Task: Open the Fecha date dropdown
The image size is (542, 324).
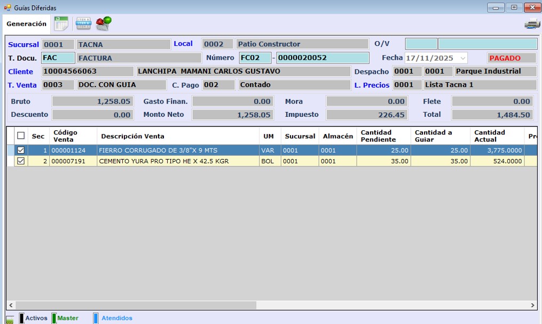Action: [462, 58]
